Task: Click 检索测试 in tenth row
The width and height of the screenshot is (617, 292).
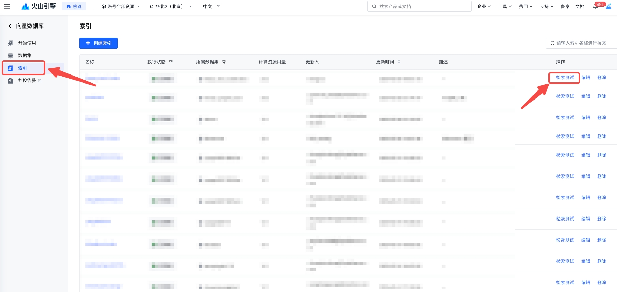Action: click(565, 261)
